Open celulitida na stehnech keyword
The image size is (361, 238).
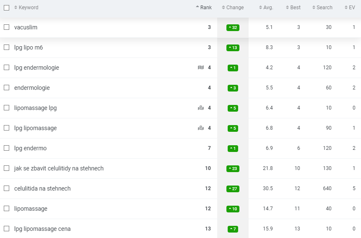(x=42, y=188)
